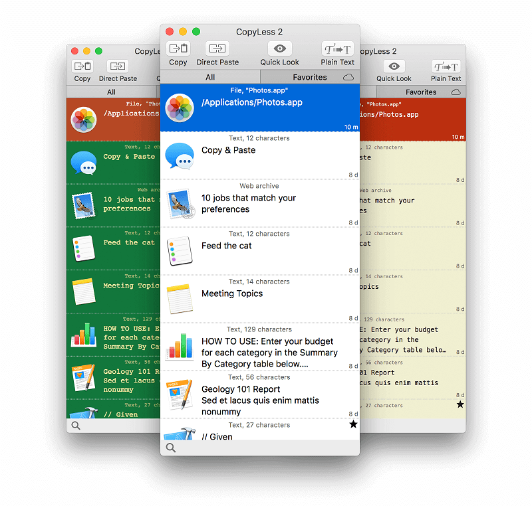
Task: Click Messages icon beside Copy & Paste, front window
Action: click(x=180, y=155)
